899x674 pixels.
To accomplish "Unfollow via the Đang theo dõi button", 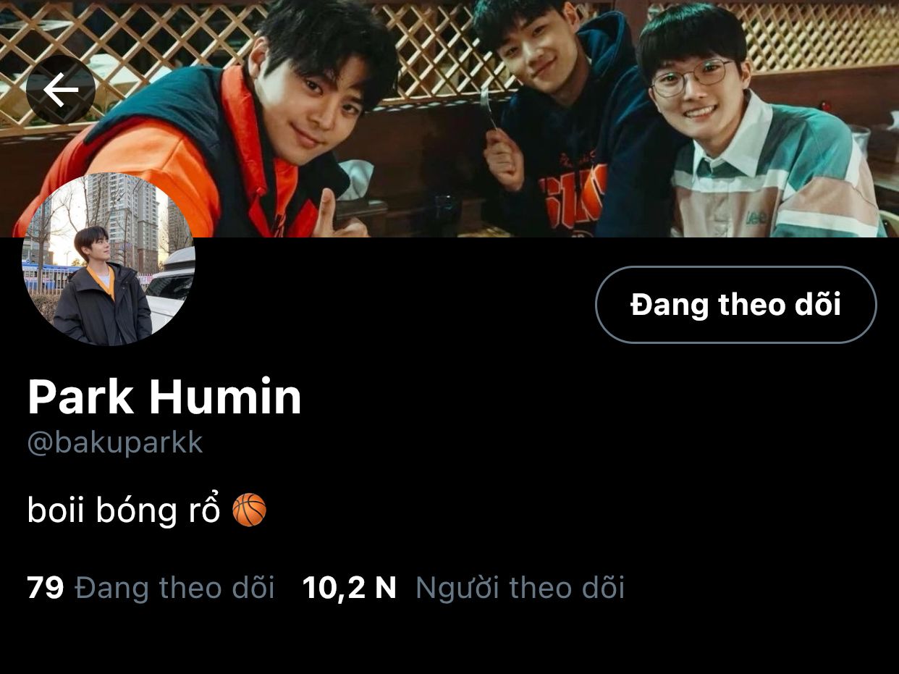I will [x=735, y=305].
